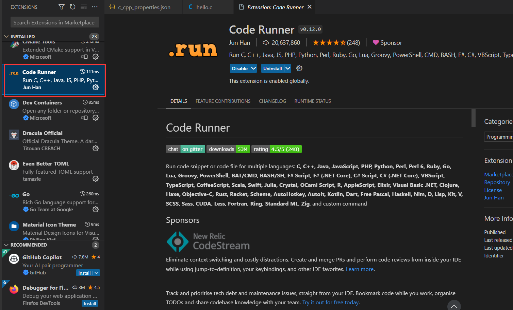Open the FEATURE CONTRIBUTIONS tab

(x=223, y=101)
